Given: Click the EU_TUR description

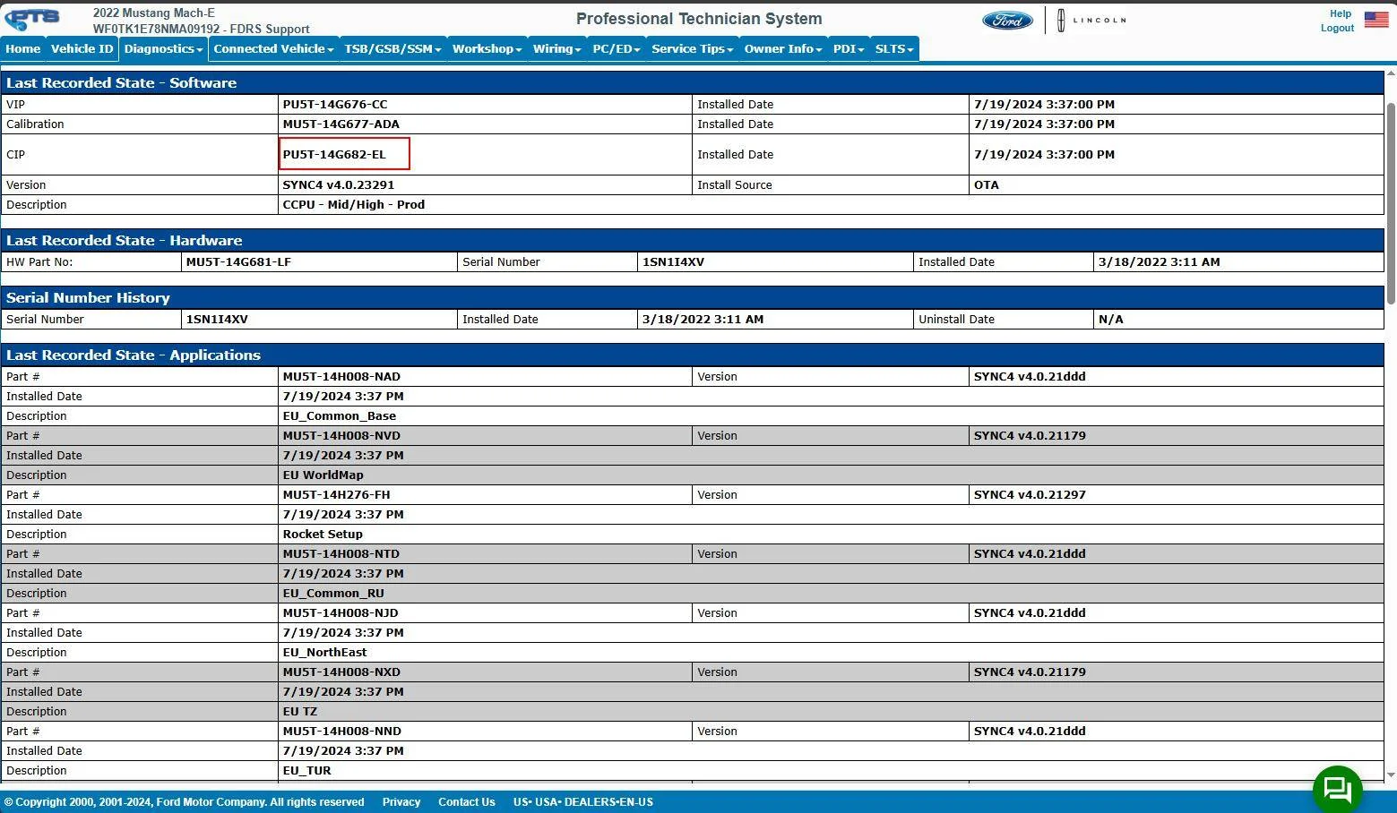Looking at the screenshot, I should click(307, 770).
